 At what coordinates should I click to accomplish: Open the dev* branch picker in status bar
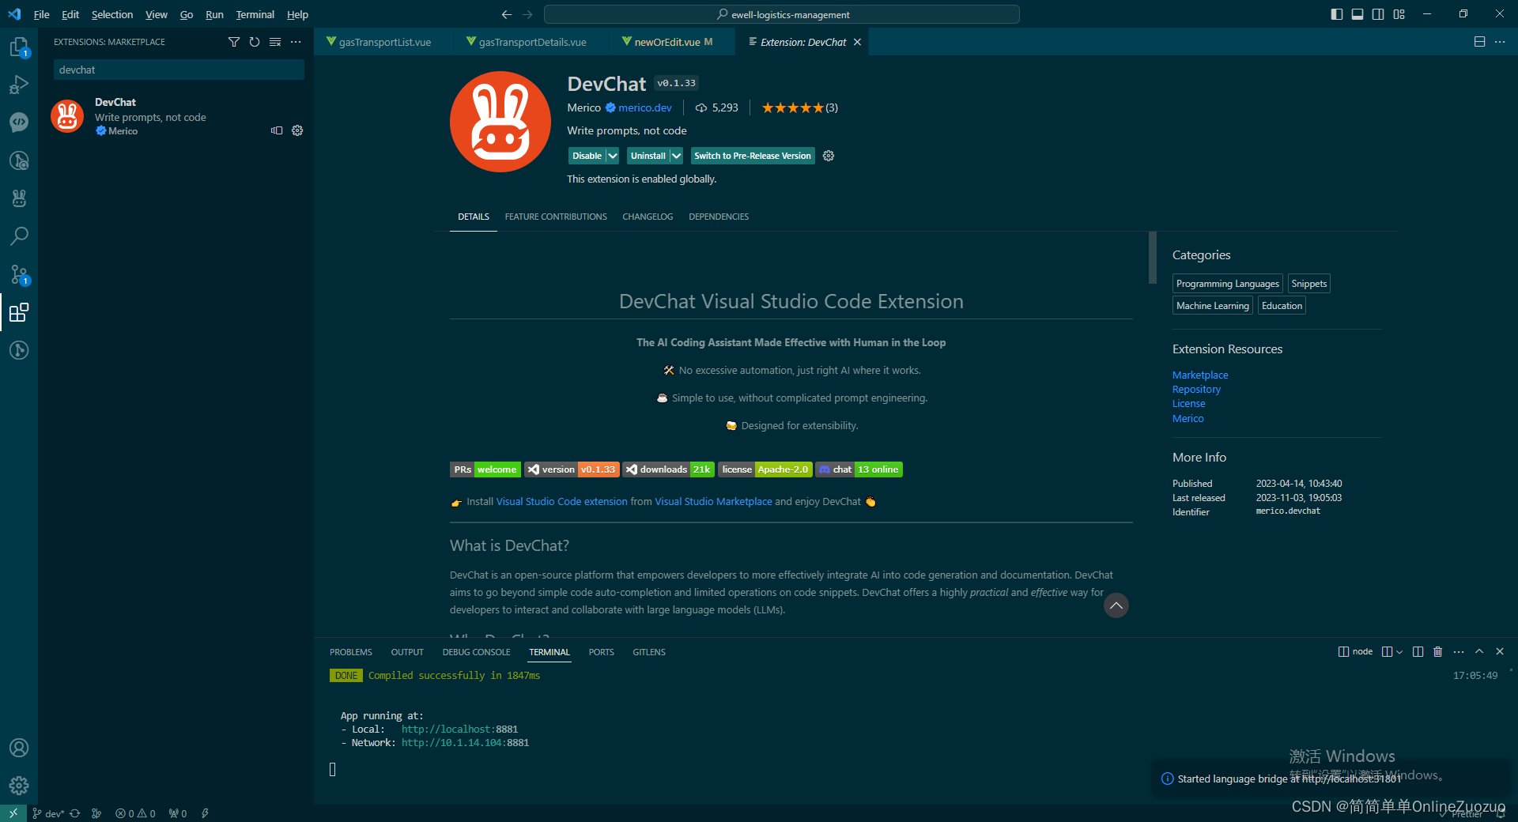pos(48,813)
